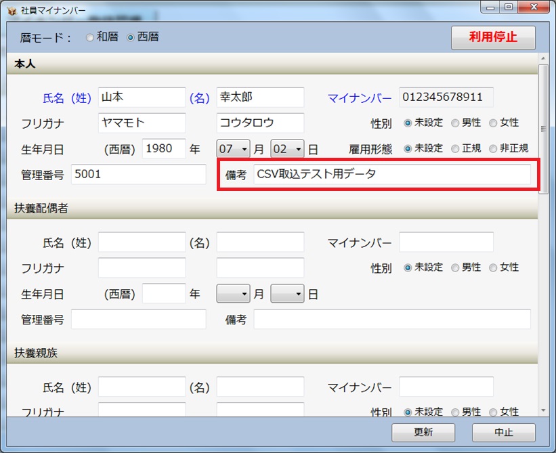Click the 本人 surname field 山本

(x=142, y=97)
